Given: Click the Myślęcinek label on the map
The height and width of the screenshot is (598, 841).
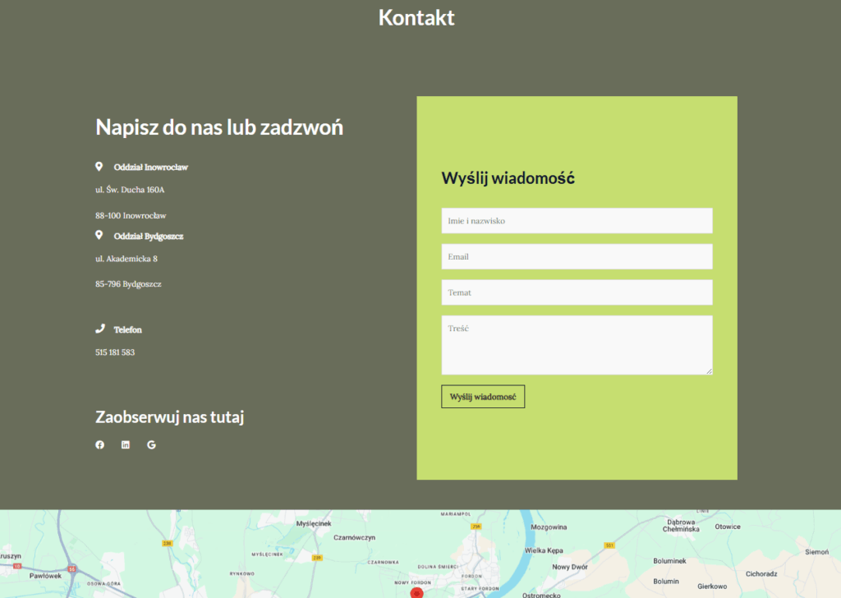Looking at the screenshot, I should tap(313, 523).
